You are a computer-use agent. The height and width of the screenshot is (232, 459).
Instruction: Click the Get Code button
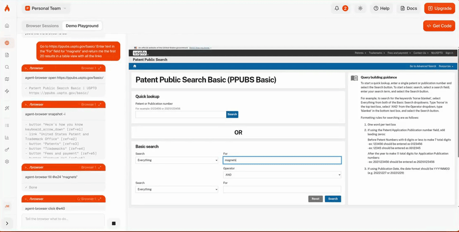(x=439, y=26)
